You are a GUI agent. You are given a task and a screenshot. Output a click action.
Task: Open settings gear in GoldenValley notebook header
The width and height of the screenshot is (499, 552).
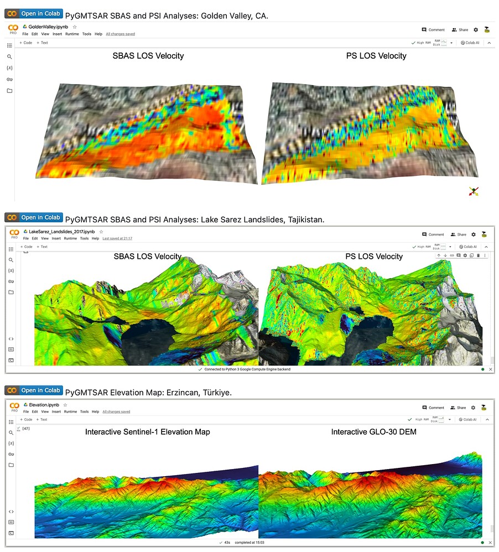(x=474, y=30)
